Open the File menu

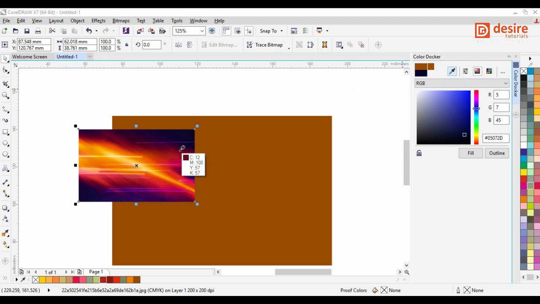pos(6,21)
